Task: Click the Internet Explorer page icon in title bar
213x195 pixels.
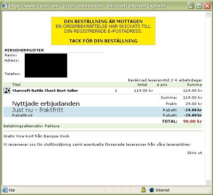Action: [x=5, y=6]
